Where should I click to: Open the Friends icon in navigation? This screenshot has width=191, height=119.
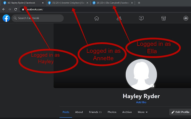coord(119,18)
